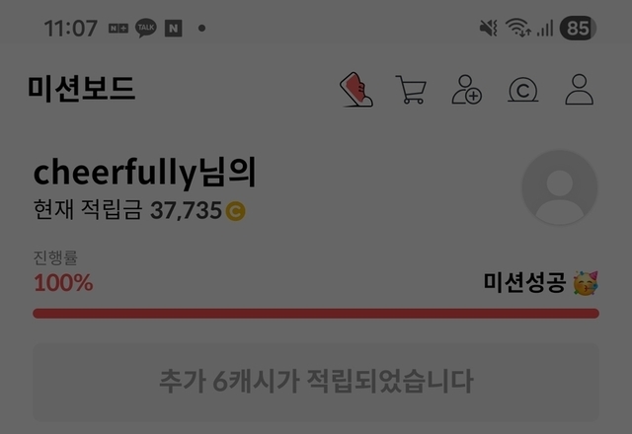Tap the KakaoTalk notification icon in status bar

[x=146, y=29]
